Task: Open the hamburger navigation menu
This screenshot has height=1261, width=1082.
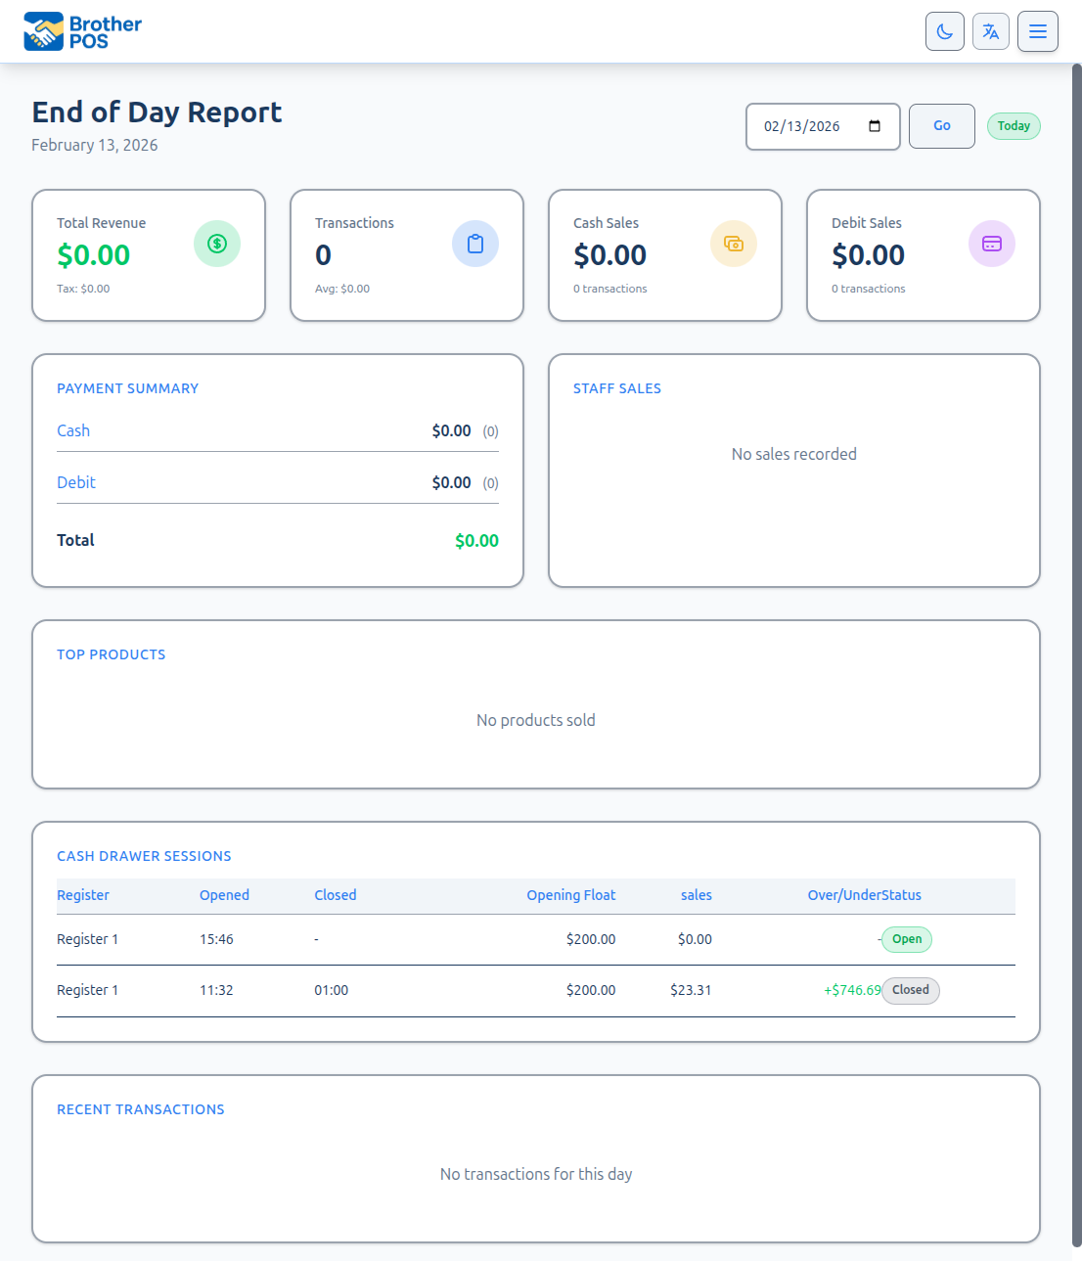Action: [x=1037, y=30]
